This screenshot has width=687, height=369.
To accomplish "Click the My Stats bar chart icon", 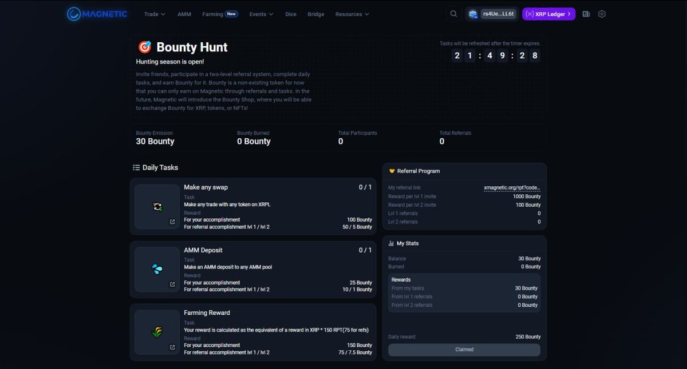I will [x=391, y=243].
